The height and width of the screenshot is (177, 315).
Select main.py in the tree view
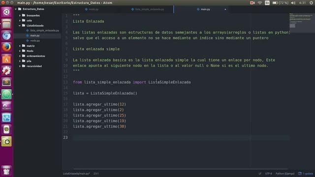click(35, 35)
